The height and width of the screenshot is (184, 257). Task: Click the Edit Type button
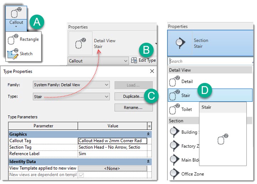click(x=143, y=61)
